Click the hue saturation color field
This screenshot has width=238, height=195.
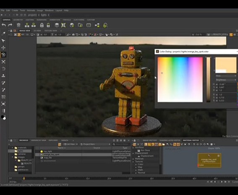[x=180, y=80]
